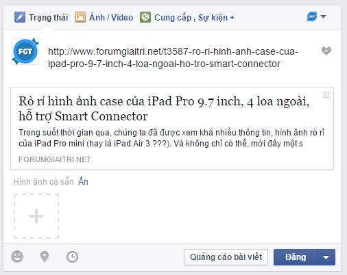The image size is (347, 275).
Task: Click the green offer/event icon
Action: tap(145, 17)
